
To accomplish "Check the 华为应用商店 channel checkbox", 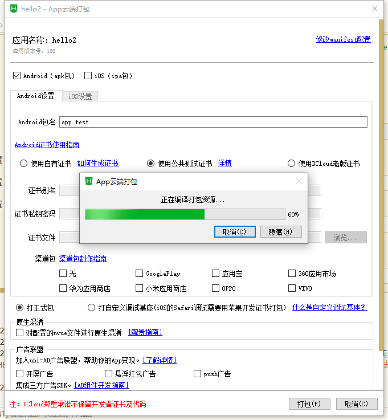I will coord(63,288).
